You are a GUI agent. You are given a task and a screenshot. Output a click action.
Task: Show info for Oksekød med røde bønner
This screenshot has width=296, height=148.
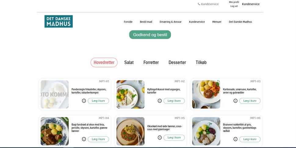point(160,138)
